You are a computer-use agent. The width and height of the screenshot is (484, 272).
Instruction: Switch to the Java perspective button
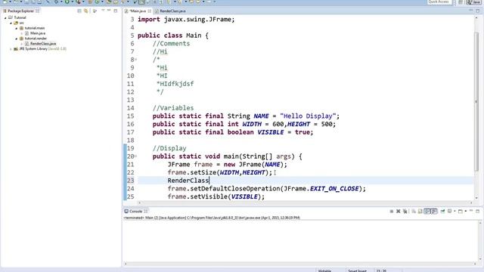[x=473, y=2]
